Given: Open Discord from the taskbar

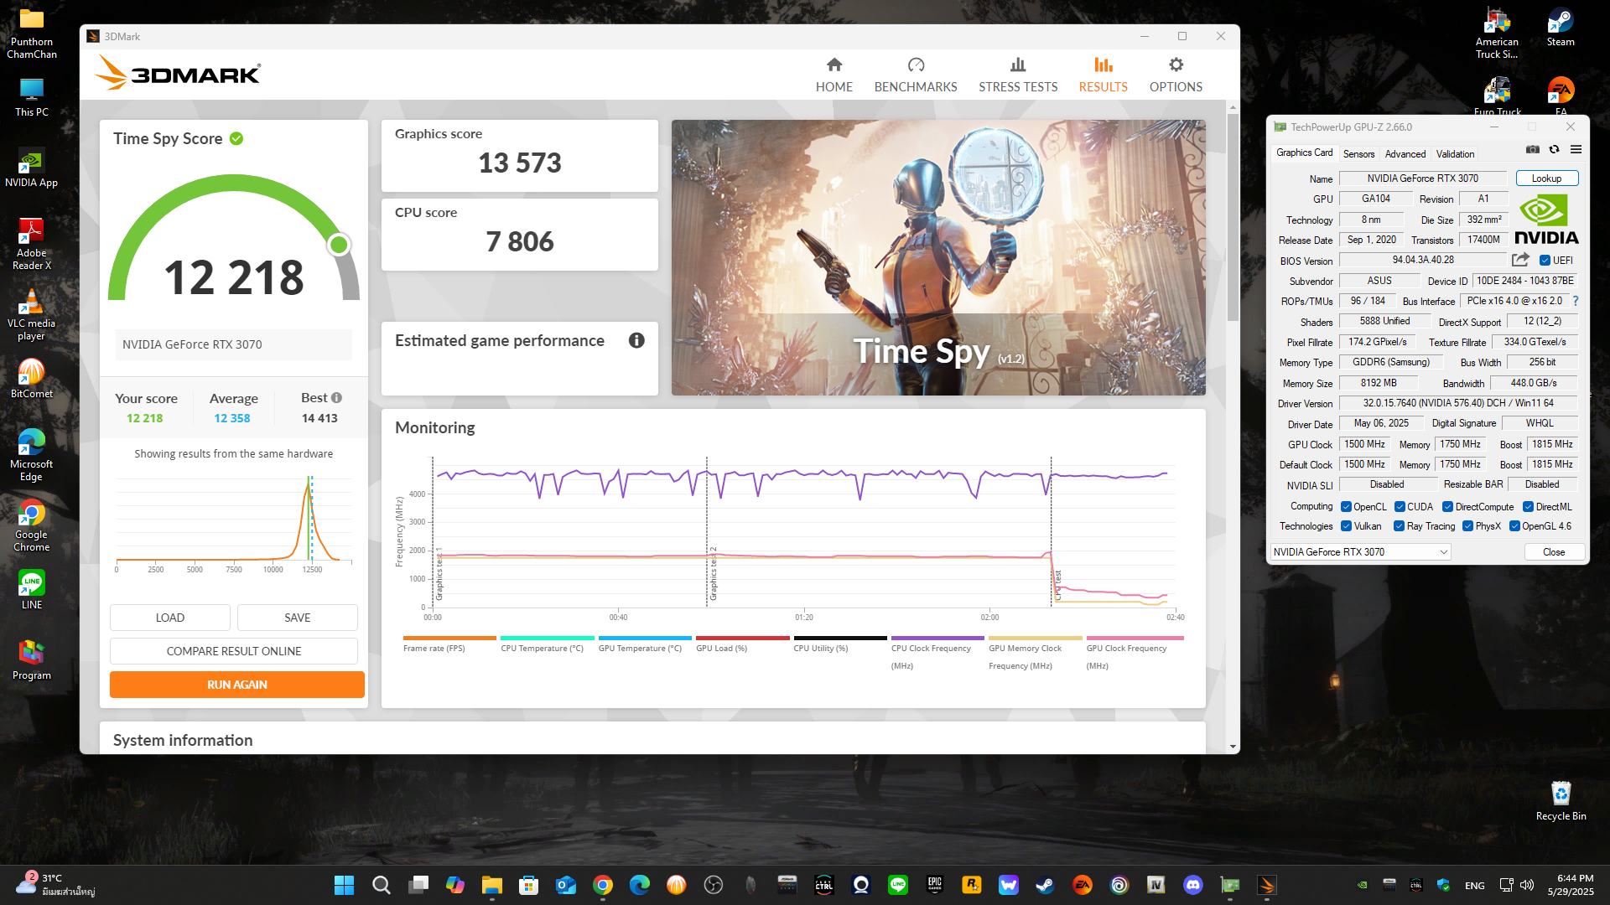Looking at the screenshot, I should pos(1192,885).
